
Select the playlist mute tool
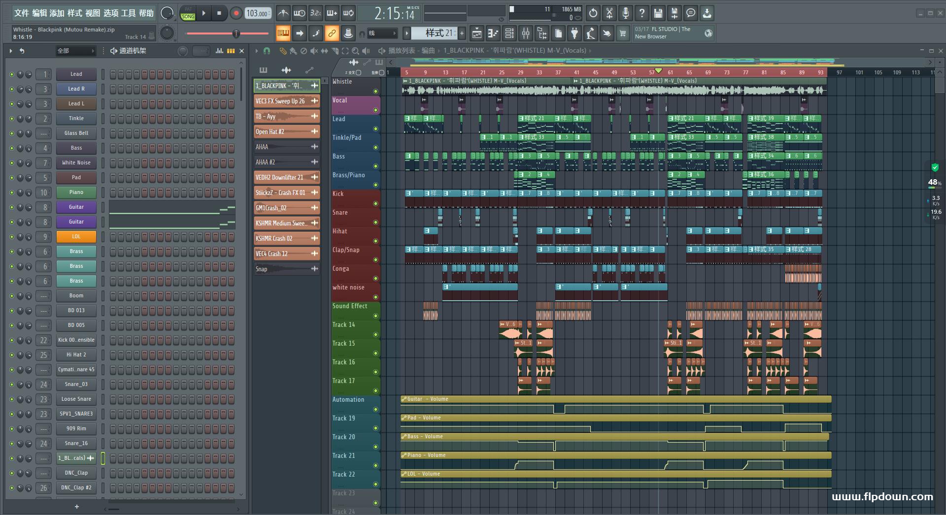[x=314, y=51]
